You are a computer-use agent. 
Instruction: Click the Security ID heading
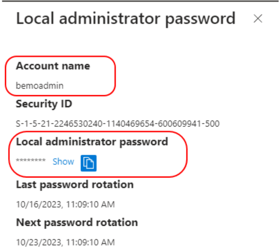click(44, 104)
